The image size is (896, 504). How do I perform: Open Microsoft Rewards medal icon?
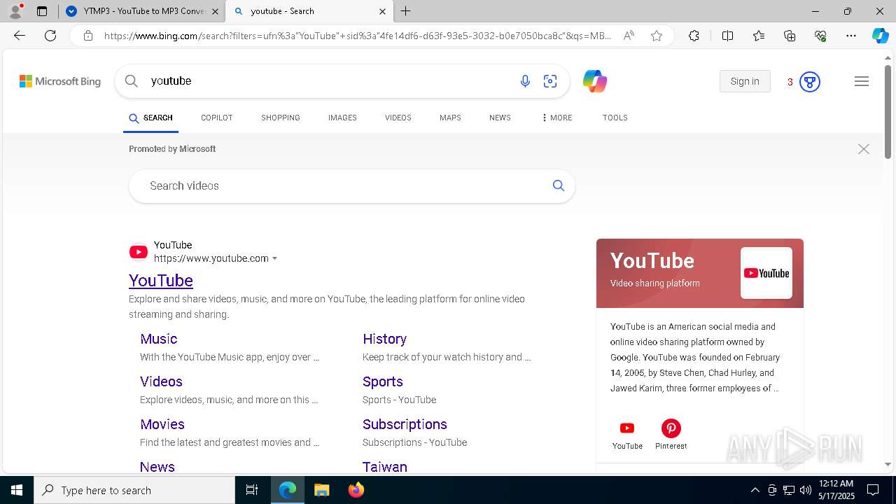810,82
